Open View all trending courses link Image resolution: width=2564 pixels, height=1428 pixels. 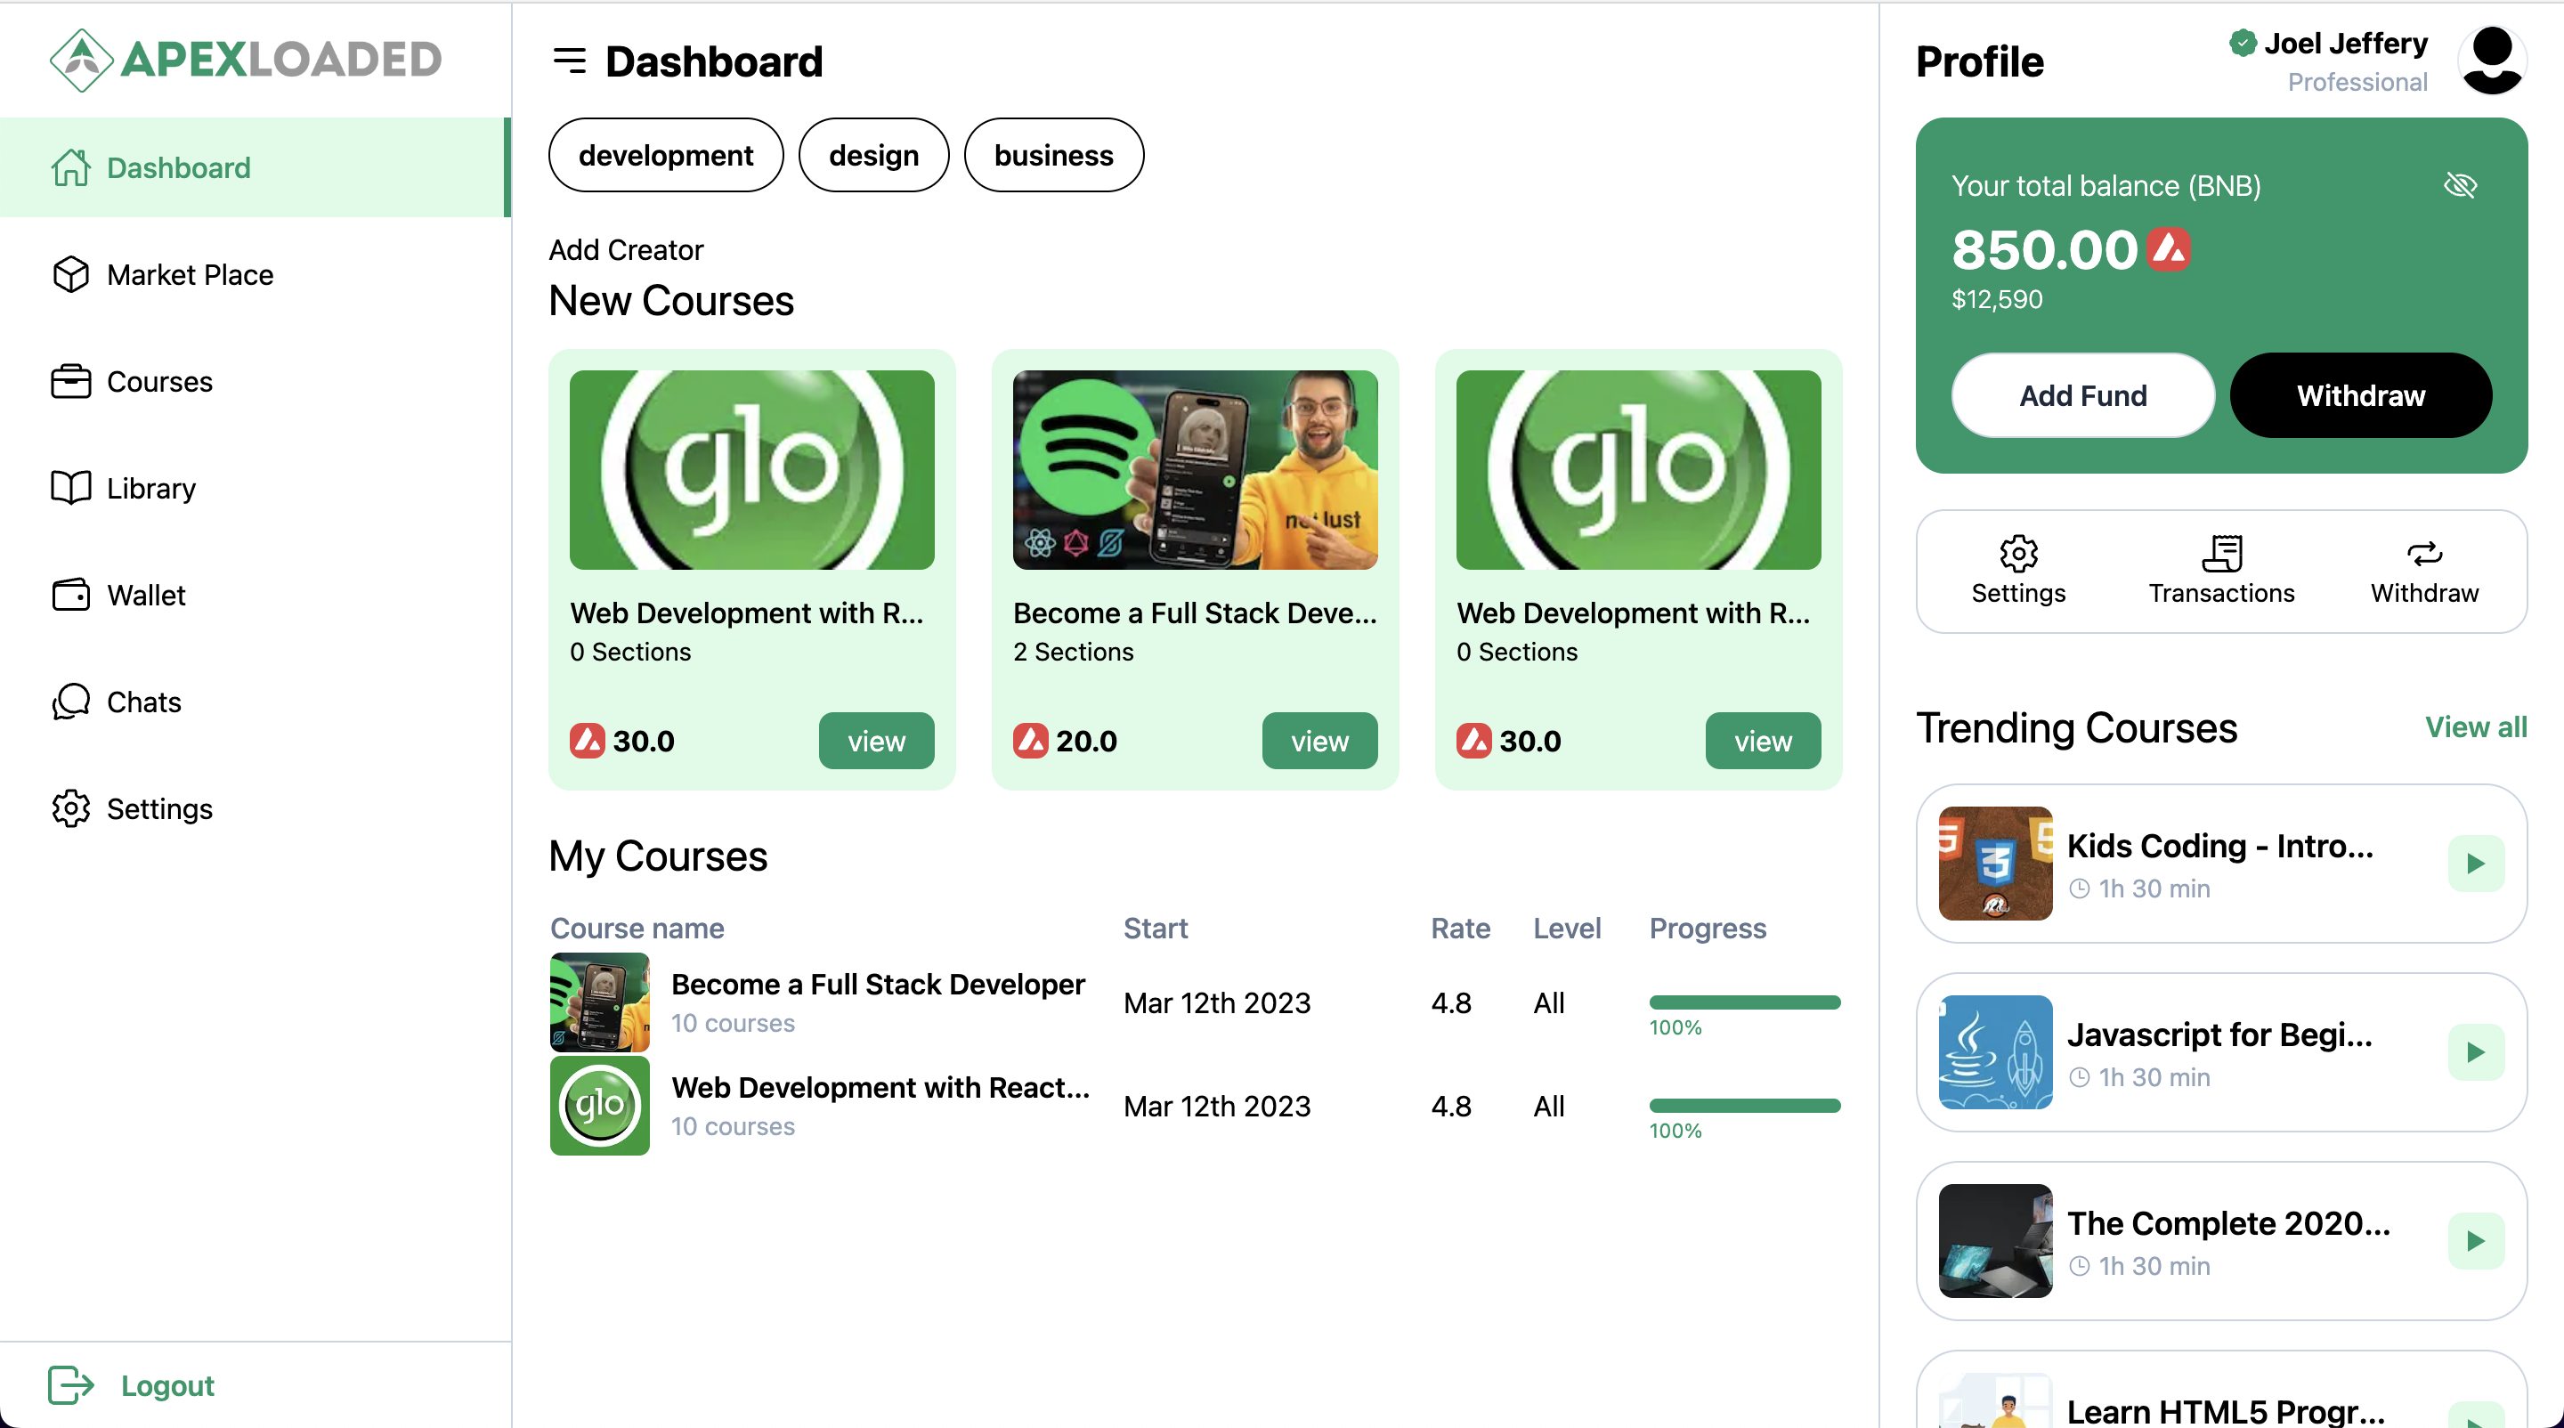tap(2475, 726)
